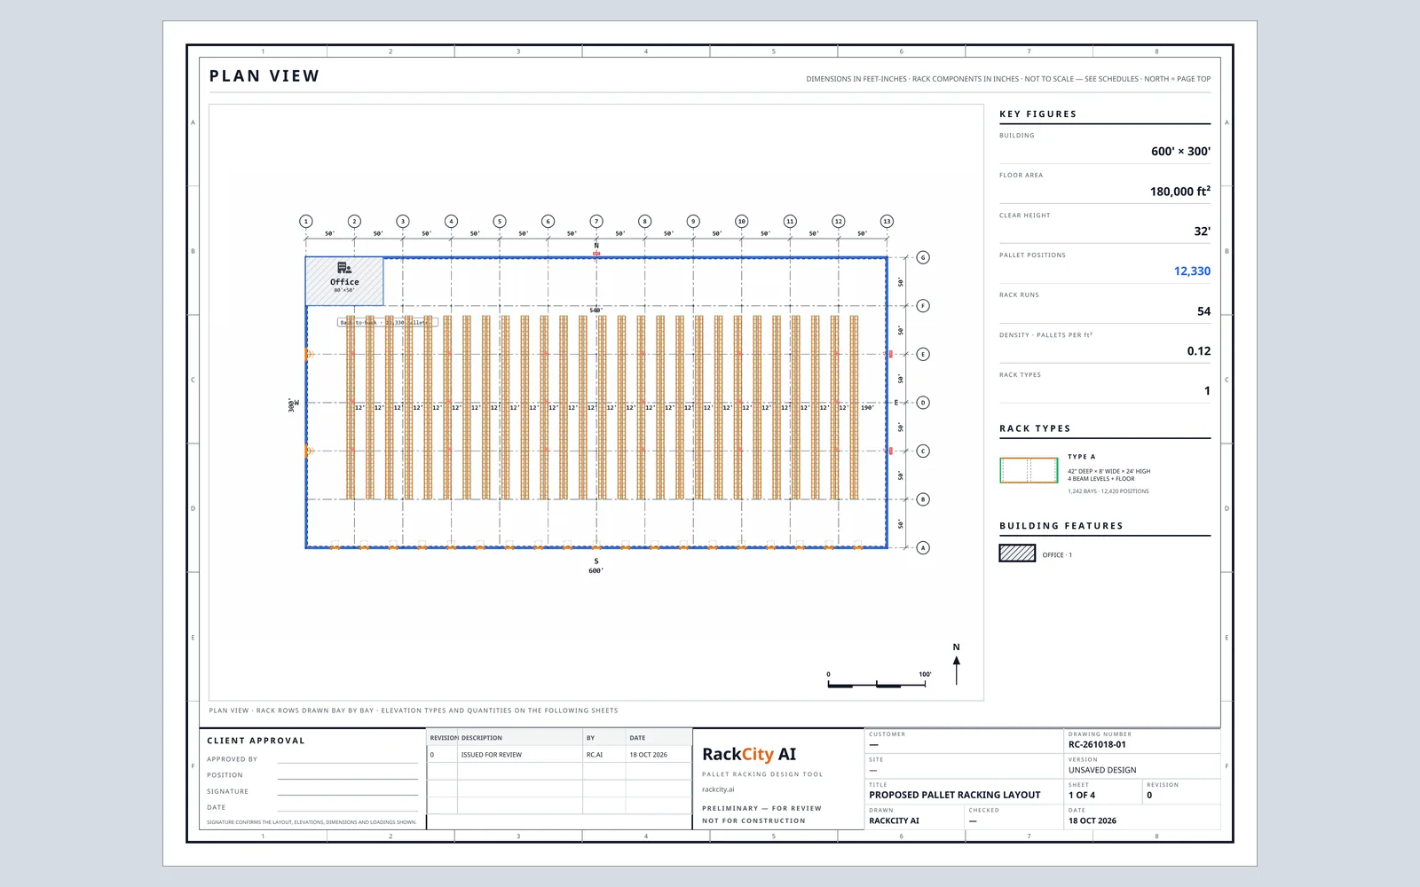The height and width of the screenshot is (887, 1420).
Task: Click the TYPE A rack description text
Action: coord(1108,475)
